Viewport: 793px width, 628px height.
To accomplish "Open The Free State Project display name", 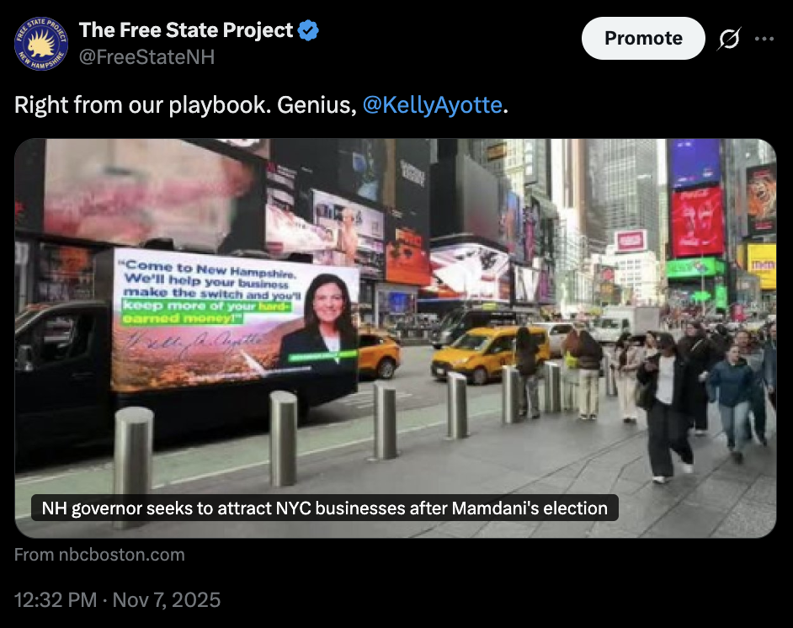I will click(x=185, y=30).
